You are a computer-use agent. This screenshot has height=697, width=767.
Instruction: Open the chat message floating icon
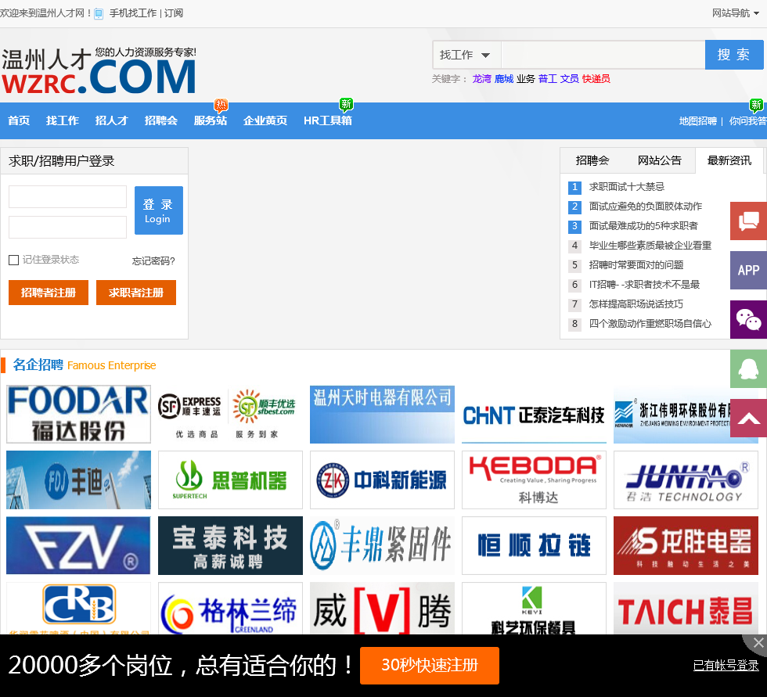[x=748, y=221]
